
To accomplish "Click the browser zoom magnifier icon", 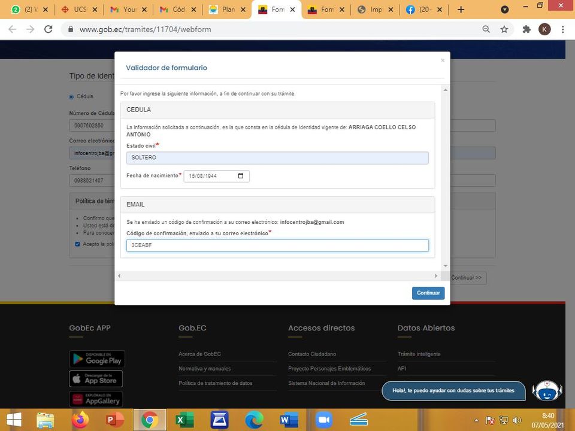I will tap(486, 29).
